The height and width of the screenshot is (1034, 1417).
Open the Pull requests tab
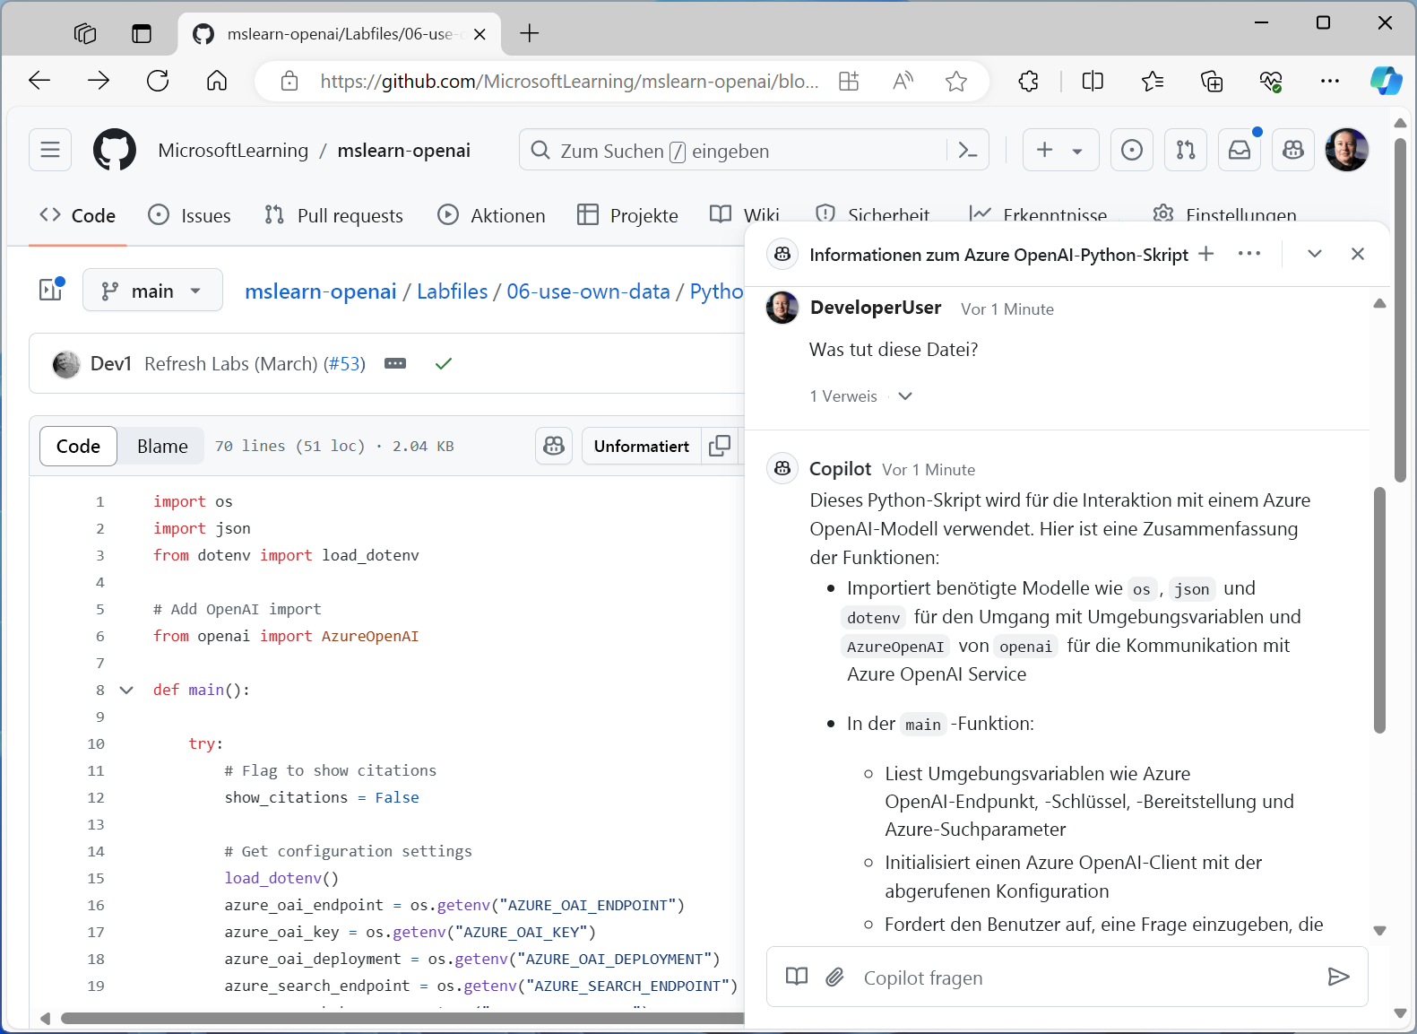click(x=333, y=215)
